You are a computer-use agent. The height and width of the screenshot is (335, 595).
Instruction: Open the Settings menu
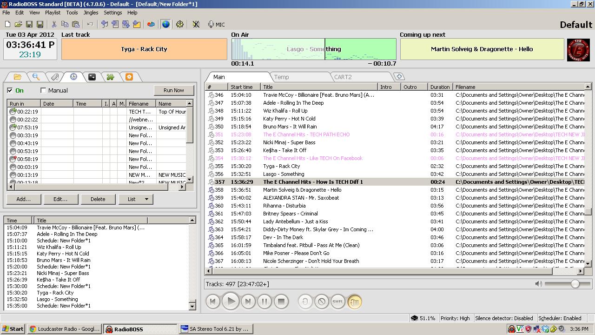coord(112,13)
